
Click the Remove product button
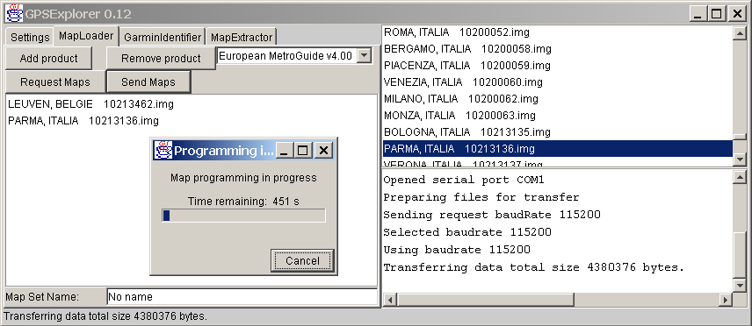[161, 59]
